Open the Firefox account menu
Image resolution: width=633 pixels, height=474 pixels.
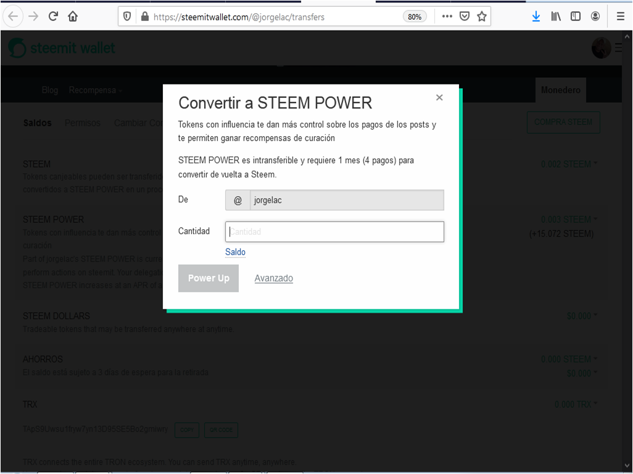[595, 17]
